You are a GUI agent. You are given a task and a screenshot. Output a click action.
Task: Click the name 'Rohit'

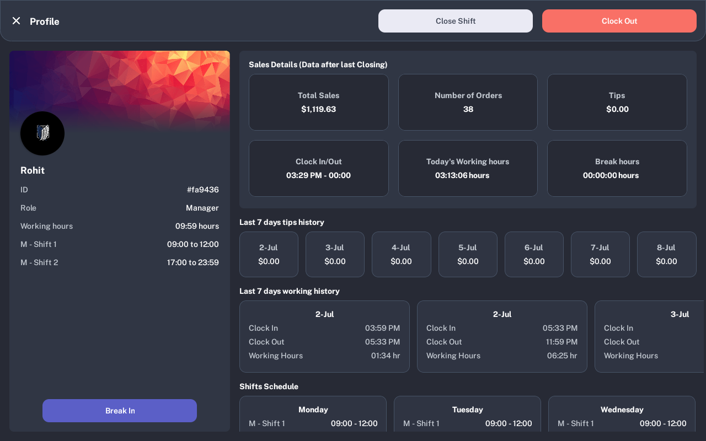[x=33, y=170]
